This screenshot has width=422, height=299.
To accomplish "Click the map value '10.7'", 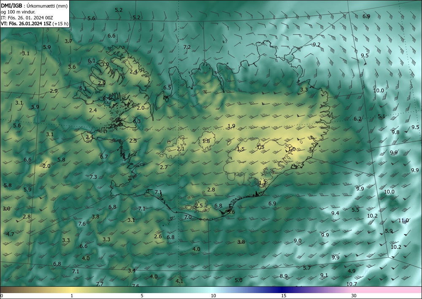I will pos(352,284).
